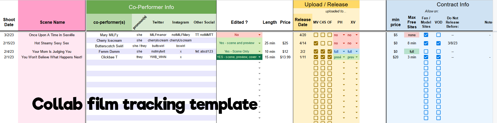Open the XV dropdown for the 4/20 release
The height and width of the screenshot is (123, 497).
pyautogui.click(x=357, y=35)
